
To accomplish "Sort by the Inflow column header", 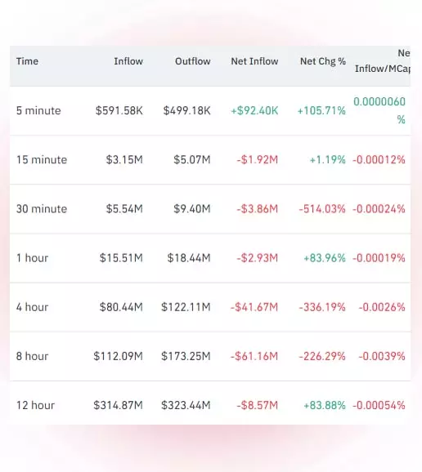I will [x=128, y=61].
